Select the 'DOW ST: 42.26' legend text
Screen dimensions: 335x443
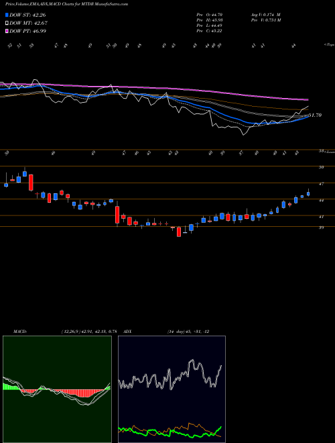pos(27,15)
